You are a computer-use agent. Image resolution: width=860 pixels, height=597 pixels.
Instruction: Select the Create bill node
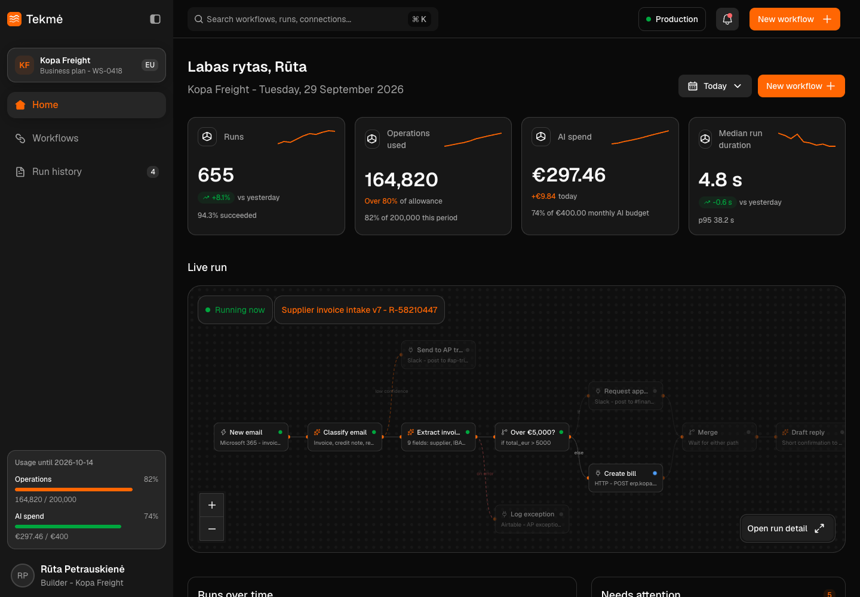pyautogui.click(x=626, y=478)
